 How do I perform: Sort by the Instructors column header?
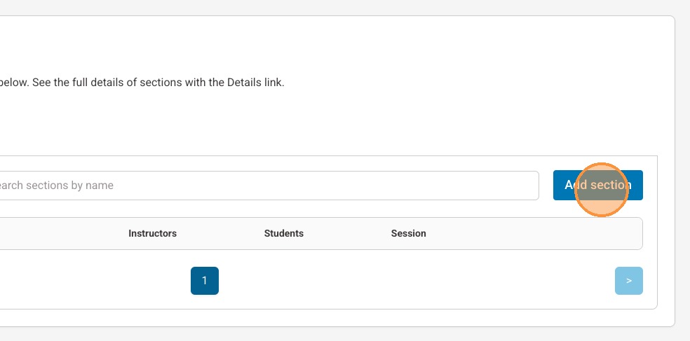point(152,233)
